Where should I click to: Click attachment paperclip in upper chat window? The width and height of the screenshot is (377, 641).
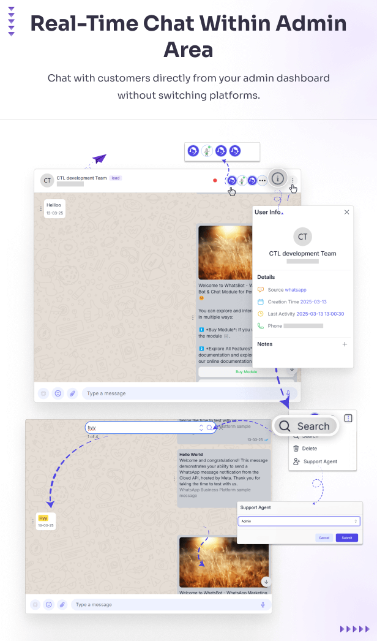pyautogui.click(x=72, y=393)
